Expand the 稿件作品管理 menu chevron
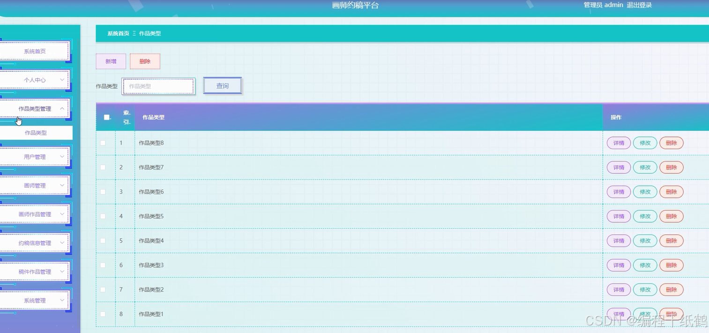The height and width of the screenshot is (333, 709). [x=62, y=272]
